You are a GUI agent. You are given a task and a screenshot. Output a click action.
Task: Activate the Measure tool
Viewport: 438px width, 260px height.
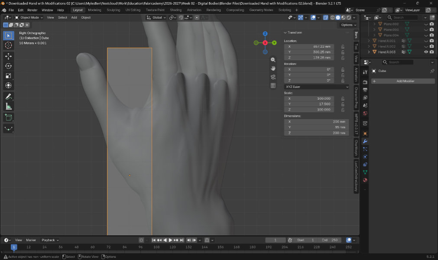[x=8, y=107]
